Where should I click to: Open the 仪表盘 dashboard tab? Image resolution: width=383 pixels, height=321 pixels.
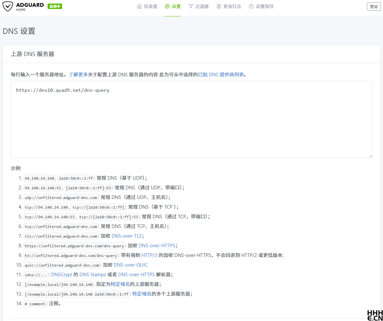click(x=147, y=6)
